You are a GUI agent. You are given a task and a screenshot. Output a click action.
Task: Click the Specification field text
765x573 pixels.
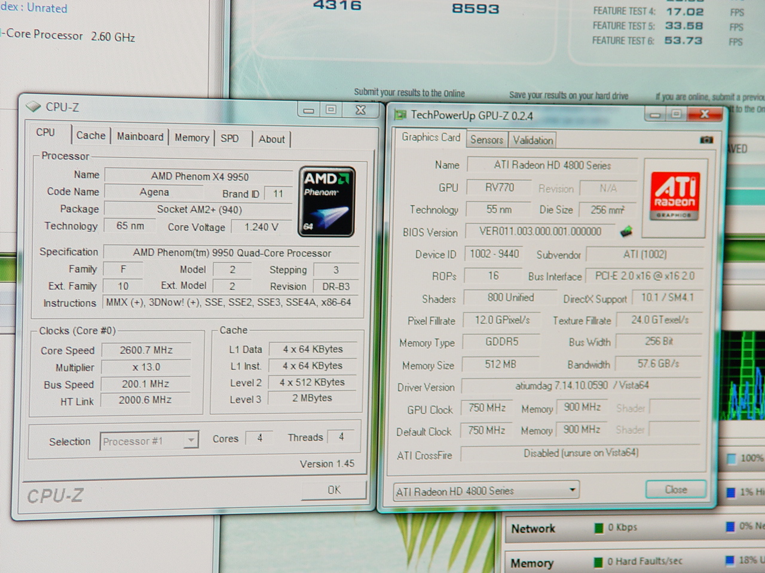pyautogui.click(x=232, y=253)
